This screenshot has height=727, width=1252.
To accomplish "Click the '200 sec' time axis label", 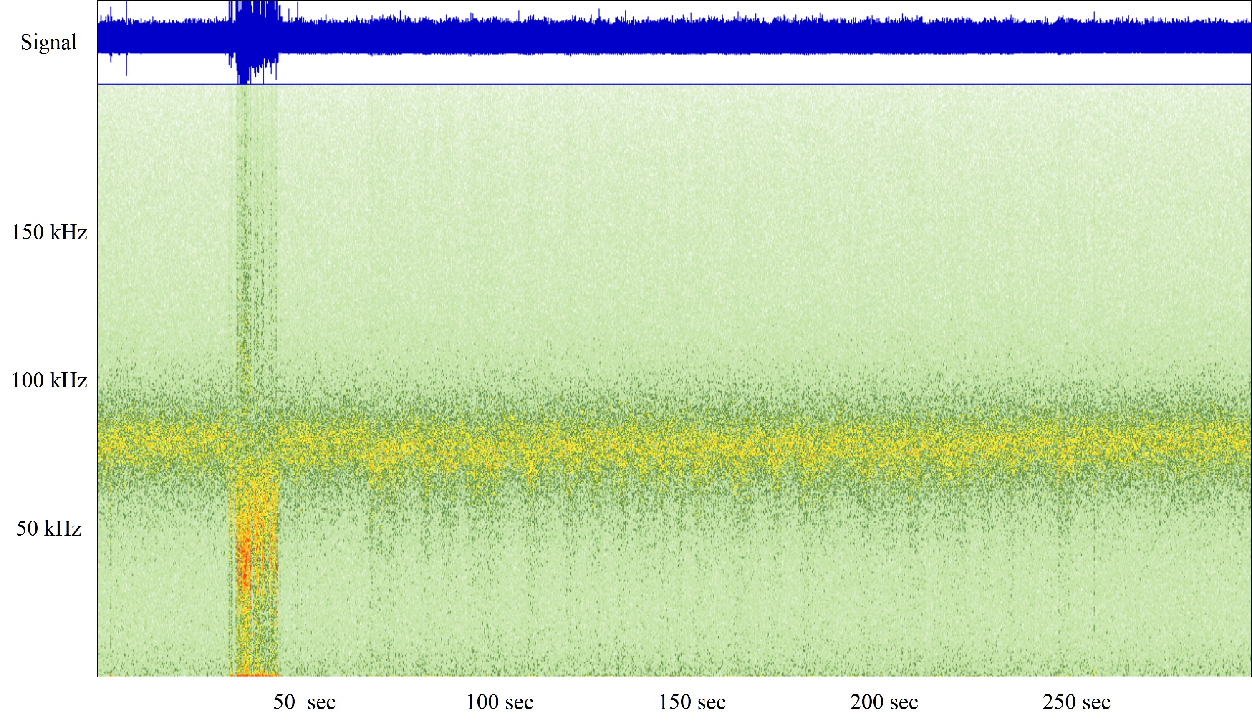I will tap(884, 702).
